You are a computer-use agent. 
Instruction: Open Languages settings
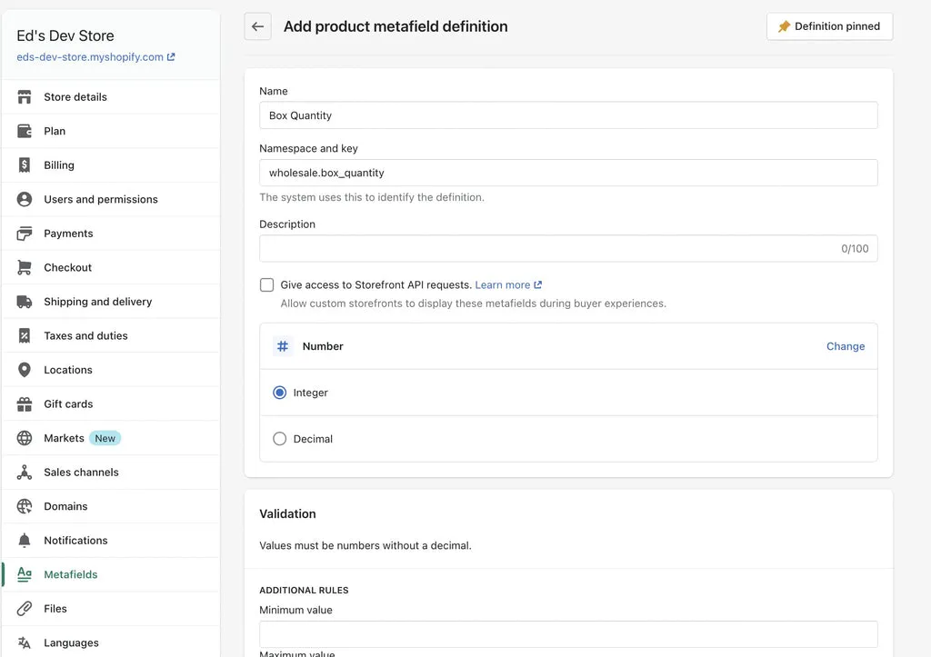click(111, 642)
